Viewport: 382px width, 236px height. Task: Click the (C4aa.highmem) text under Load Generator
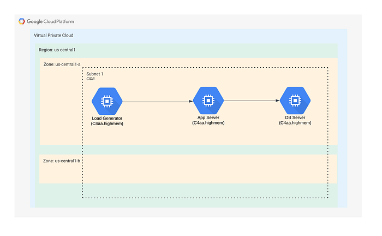click(x=107, y=123)
